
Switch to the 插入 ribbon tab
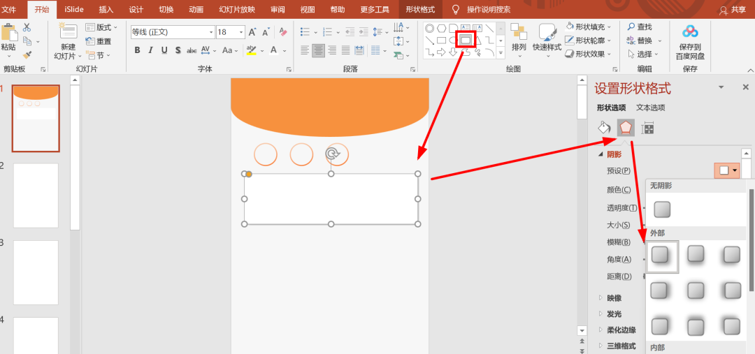(106, 10)
